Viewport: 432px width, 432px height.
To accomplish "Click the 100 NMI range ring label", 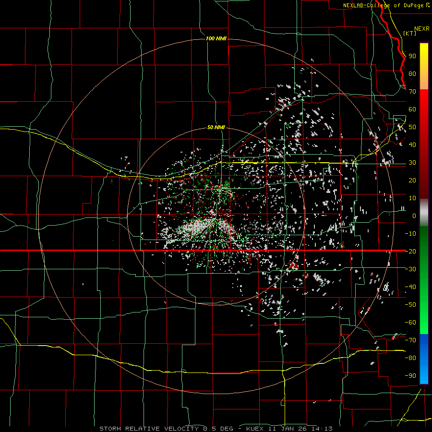I will coord(216,38).
